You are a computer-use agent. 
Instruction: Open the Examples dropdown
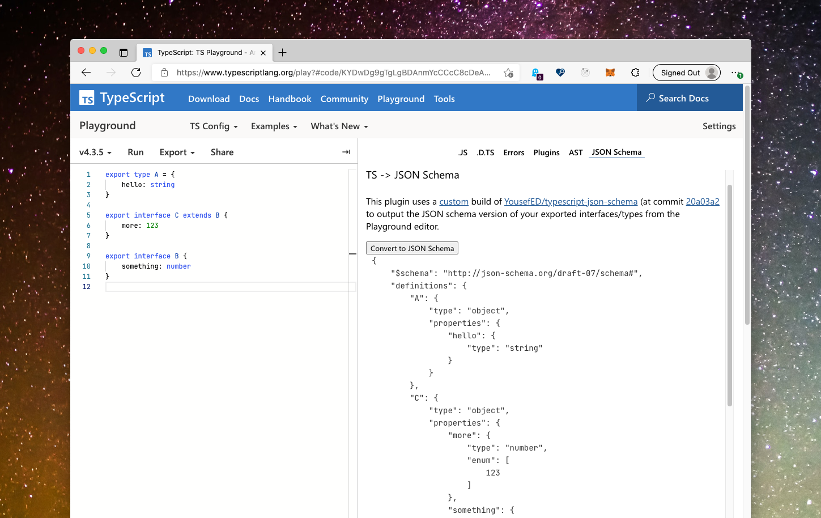coord(274,126)
